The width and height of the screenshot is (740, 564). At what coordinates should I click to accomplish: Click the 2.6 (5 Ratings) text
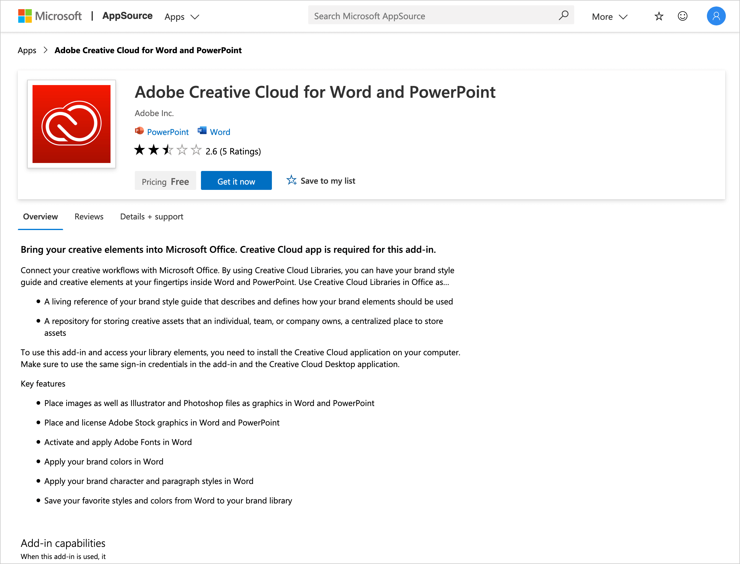pyautogui.click(x=233, y=151)
